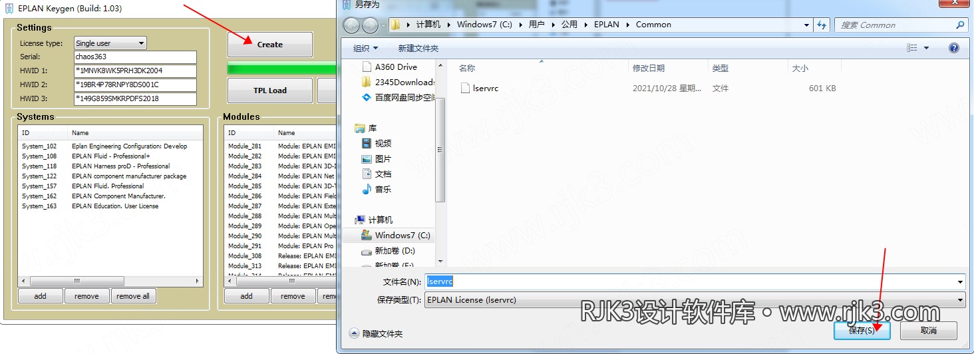
Task: Click Common segment in address bar
Action: tap(653, 25)
